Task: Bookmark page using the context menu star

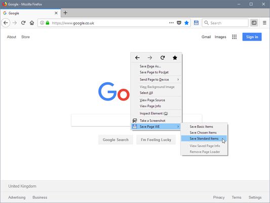Action: [x=175, y=58]
